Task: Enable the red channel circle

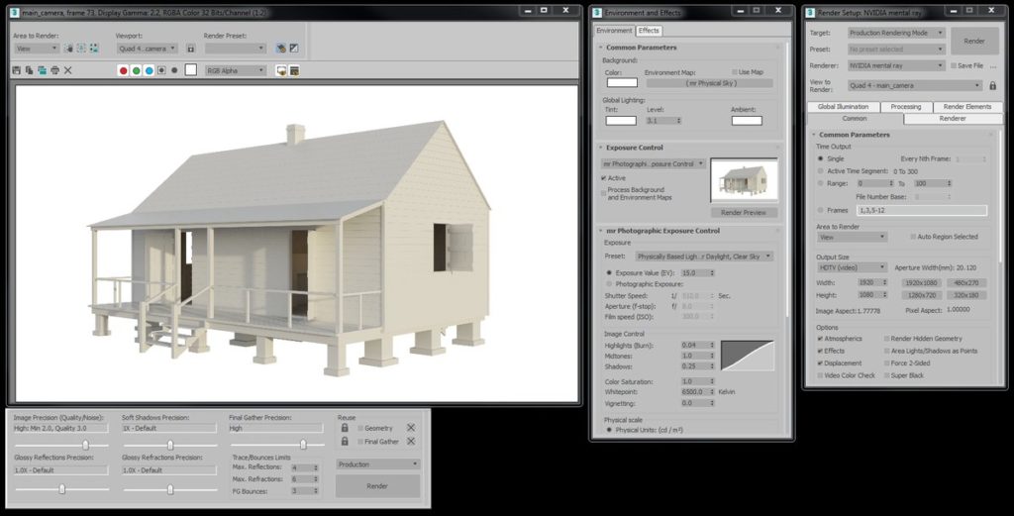Action: pos(123,70)
